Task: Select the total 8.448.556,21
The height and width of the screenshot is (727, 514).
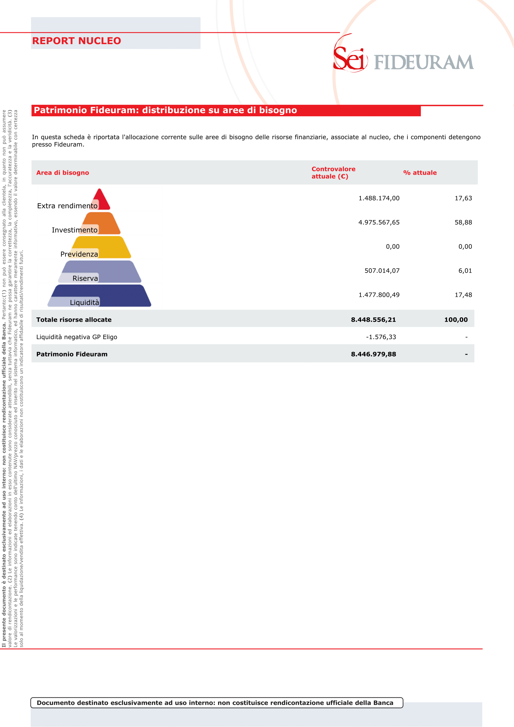Action: pyautogui.click(x=374, y=320)
